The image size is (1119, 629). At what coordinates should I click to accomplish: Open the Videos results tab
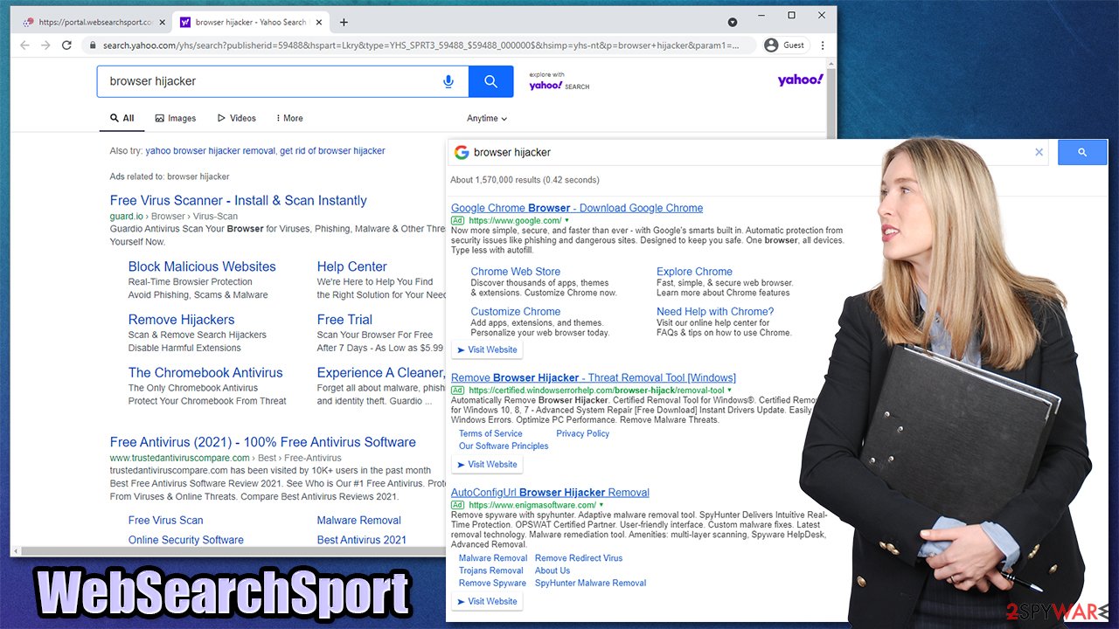click(x=237, y=118)
